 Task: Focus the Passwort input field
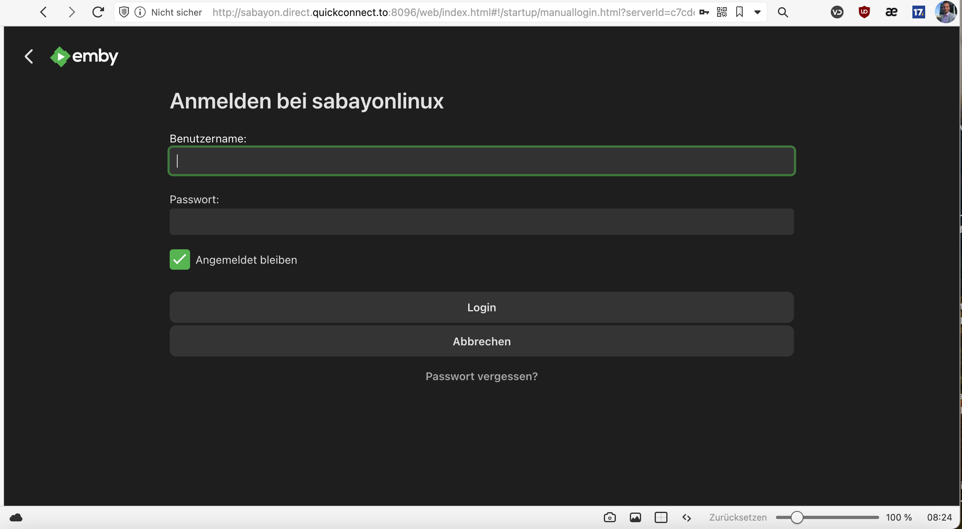coord(481,221)
